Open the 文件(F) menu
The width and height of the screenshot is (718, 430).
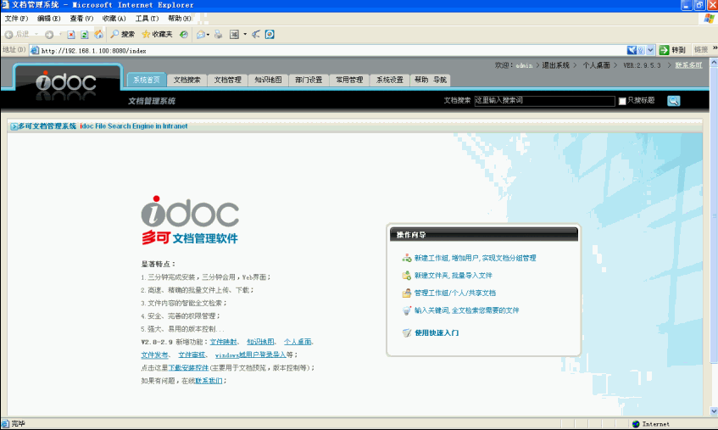(16, 19)
